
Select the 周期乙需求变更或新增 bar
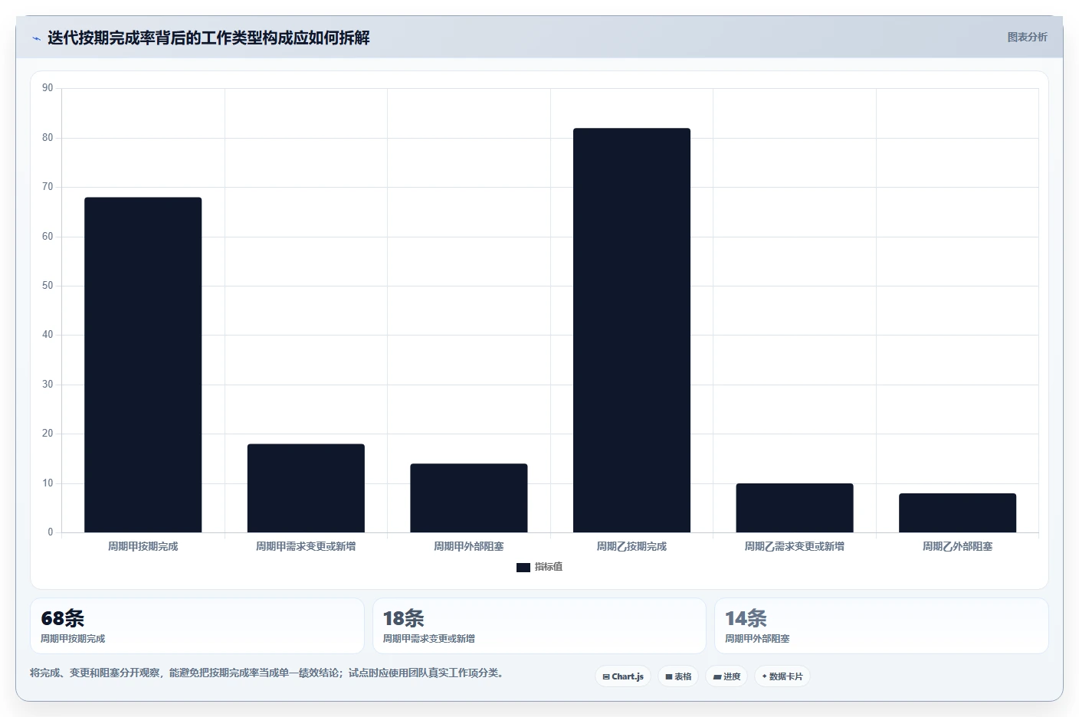point(795,508)
